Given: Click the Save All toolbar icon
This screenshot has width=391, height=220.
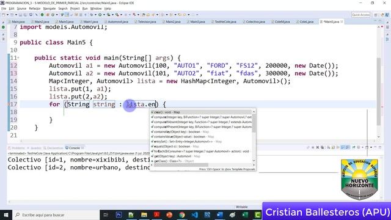Looking at the screenshot, I should [x=25, y=15].
